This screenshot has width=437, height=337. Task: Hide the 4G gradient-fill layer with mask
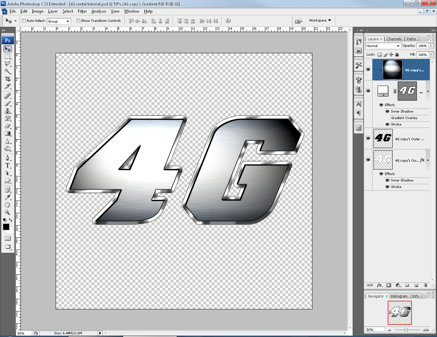pos(368,91)
